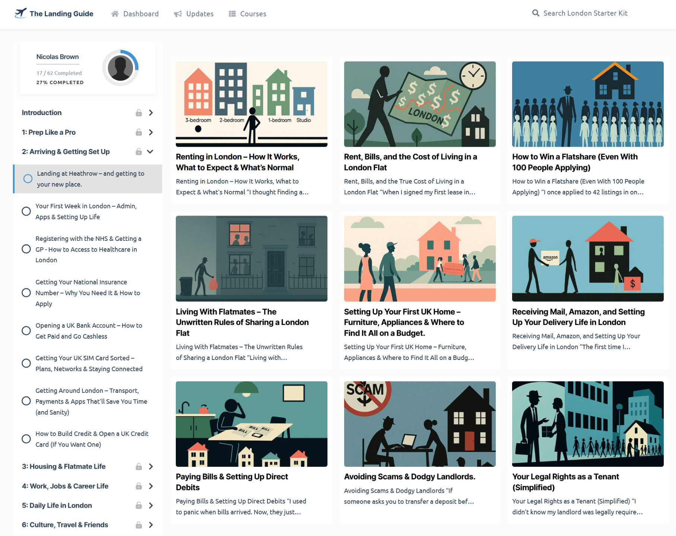Open the Courses menu item
The height and width of the screenshot is (536, 676).
(247, 14)
